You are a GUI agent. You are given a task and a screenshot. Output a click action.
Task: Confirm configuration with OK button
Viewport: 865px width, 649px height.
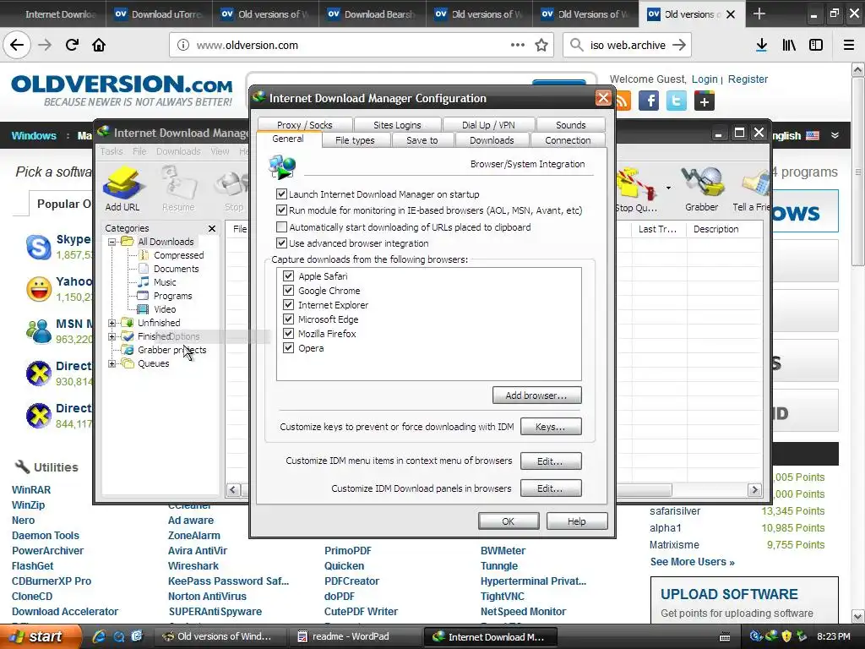point(509,521)
